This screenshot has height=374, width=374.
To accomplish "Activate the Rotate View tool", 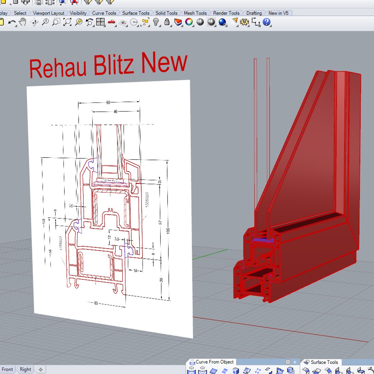I will click(34, 22).
